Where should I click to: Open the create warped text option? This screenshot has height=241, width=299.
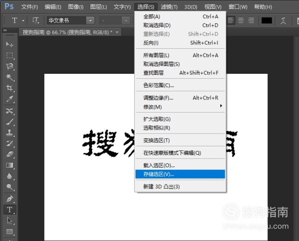coord(283,20)
